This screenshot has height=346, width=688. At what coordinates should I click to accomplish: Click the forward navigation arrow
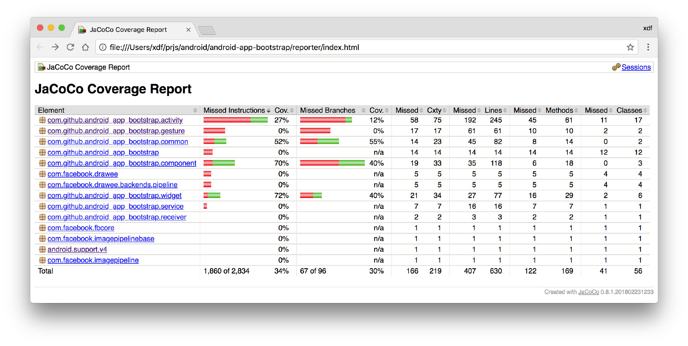(x=55, y=47)
